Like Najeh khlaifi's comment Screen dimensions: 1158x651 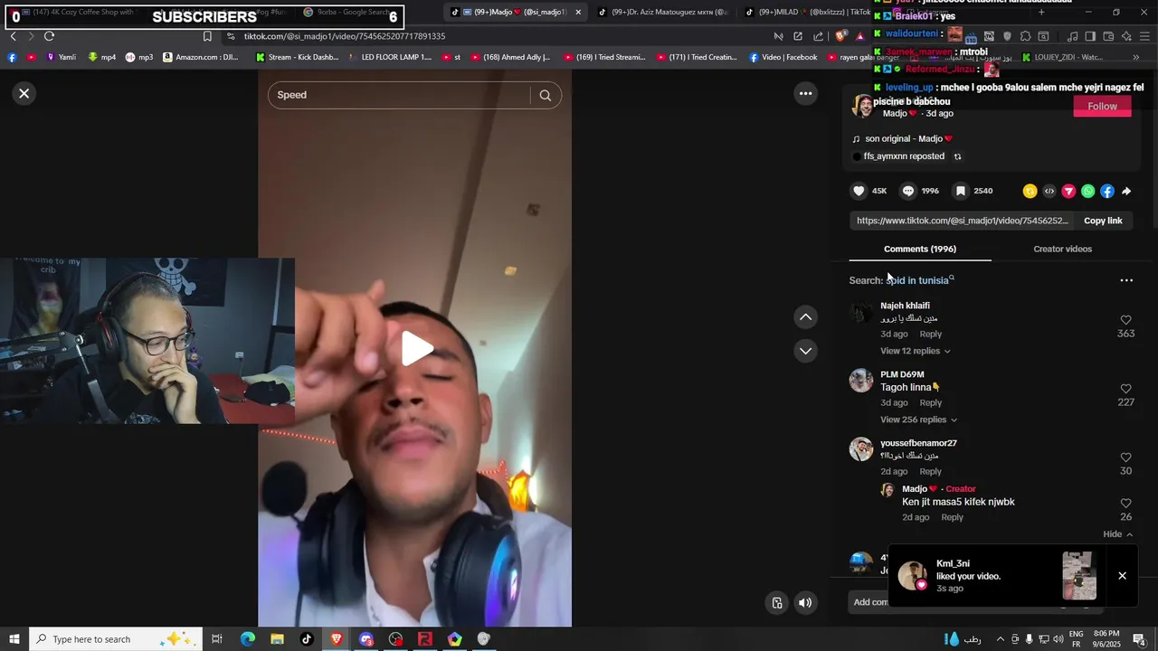pyautogui.click(x=1125, y=320)
